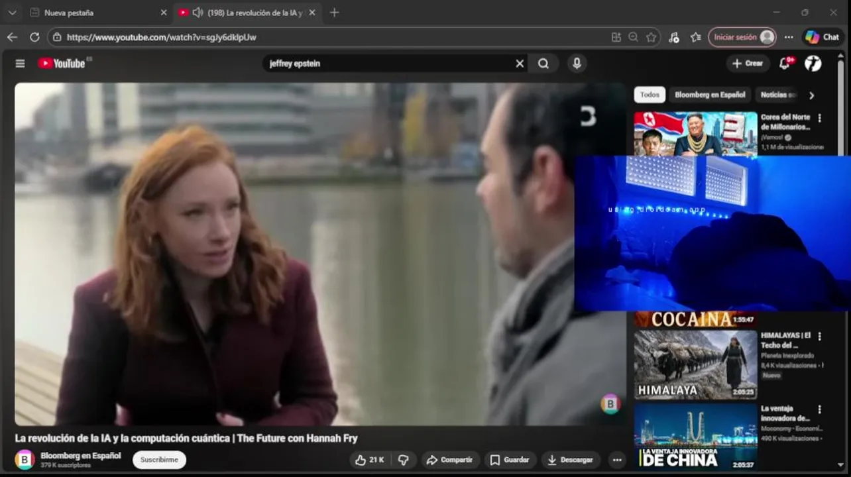The width and height of the screenshot is (851, 477).
Task: Open Bloomberg en Español channel name link
Action: pyautogui.click(x=81, y=456)
